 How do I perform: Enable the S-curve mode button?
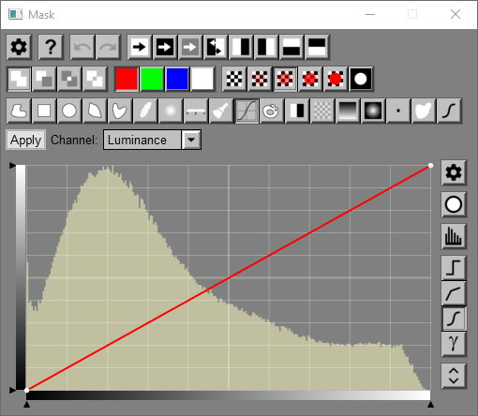coord(454,319)
